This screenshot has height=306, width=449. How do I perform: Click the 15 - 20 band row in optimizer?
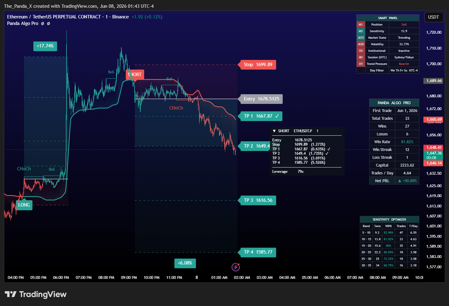tap(389, 245)
